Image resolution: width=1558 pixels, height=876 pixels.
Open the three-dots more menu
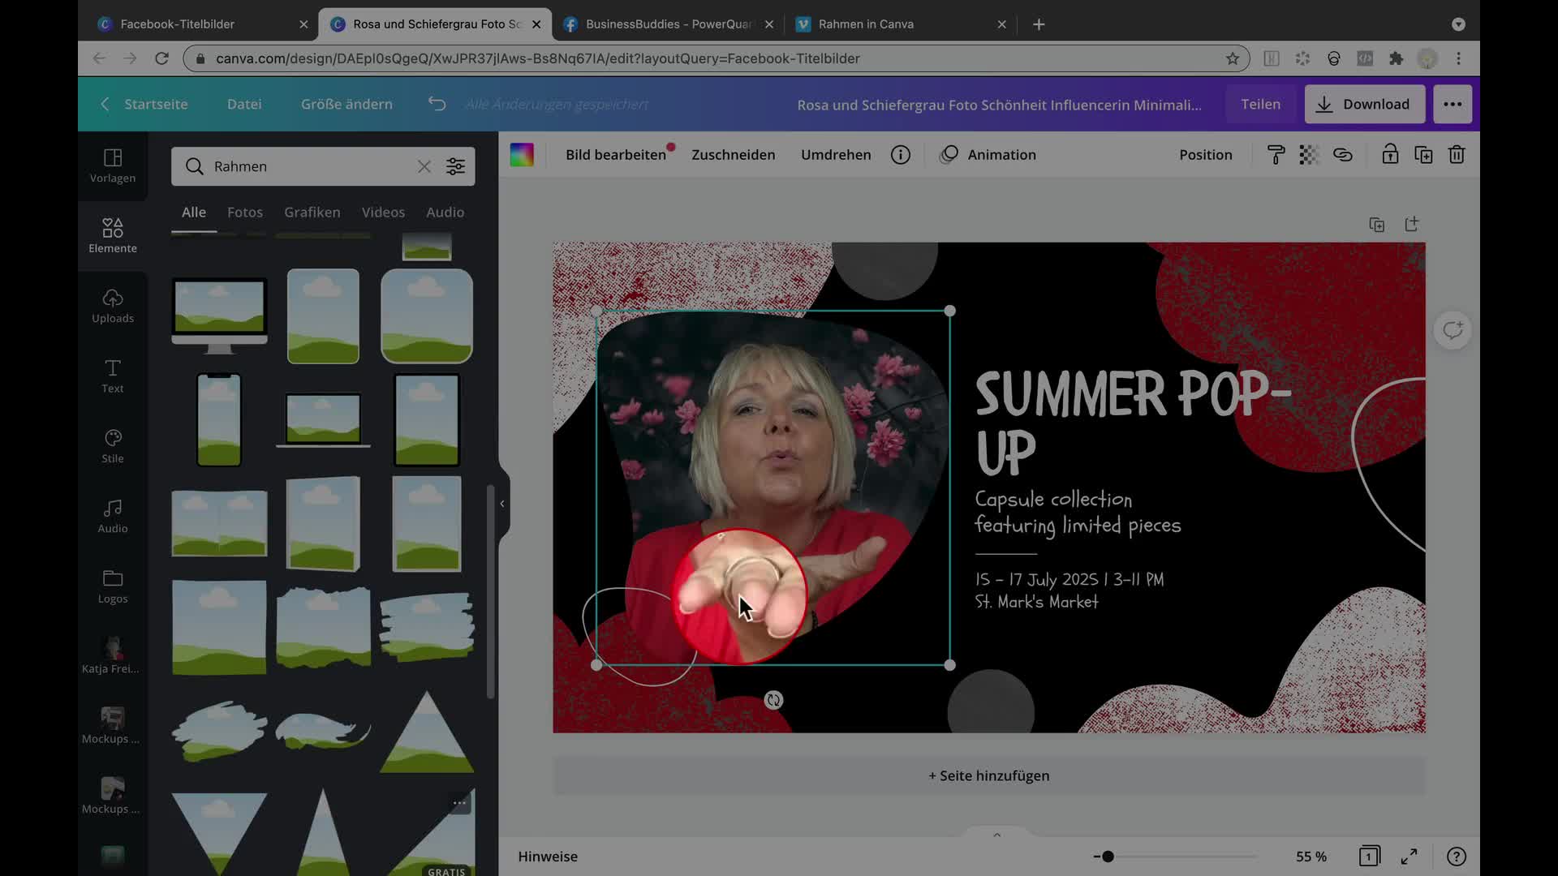(1452, 104)
